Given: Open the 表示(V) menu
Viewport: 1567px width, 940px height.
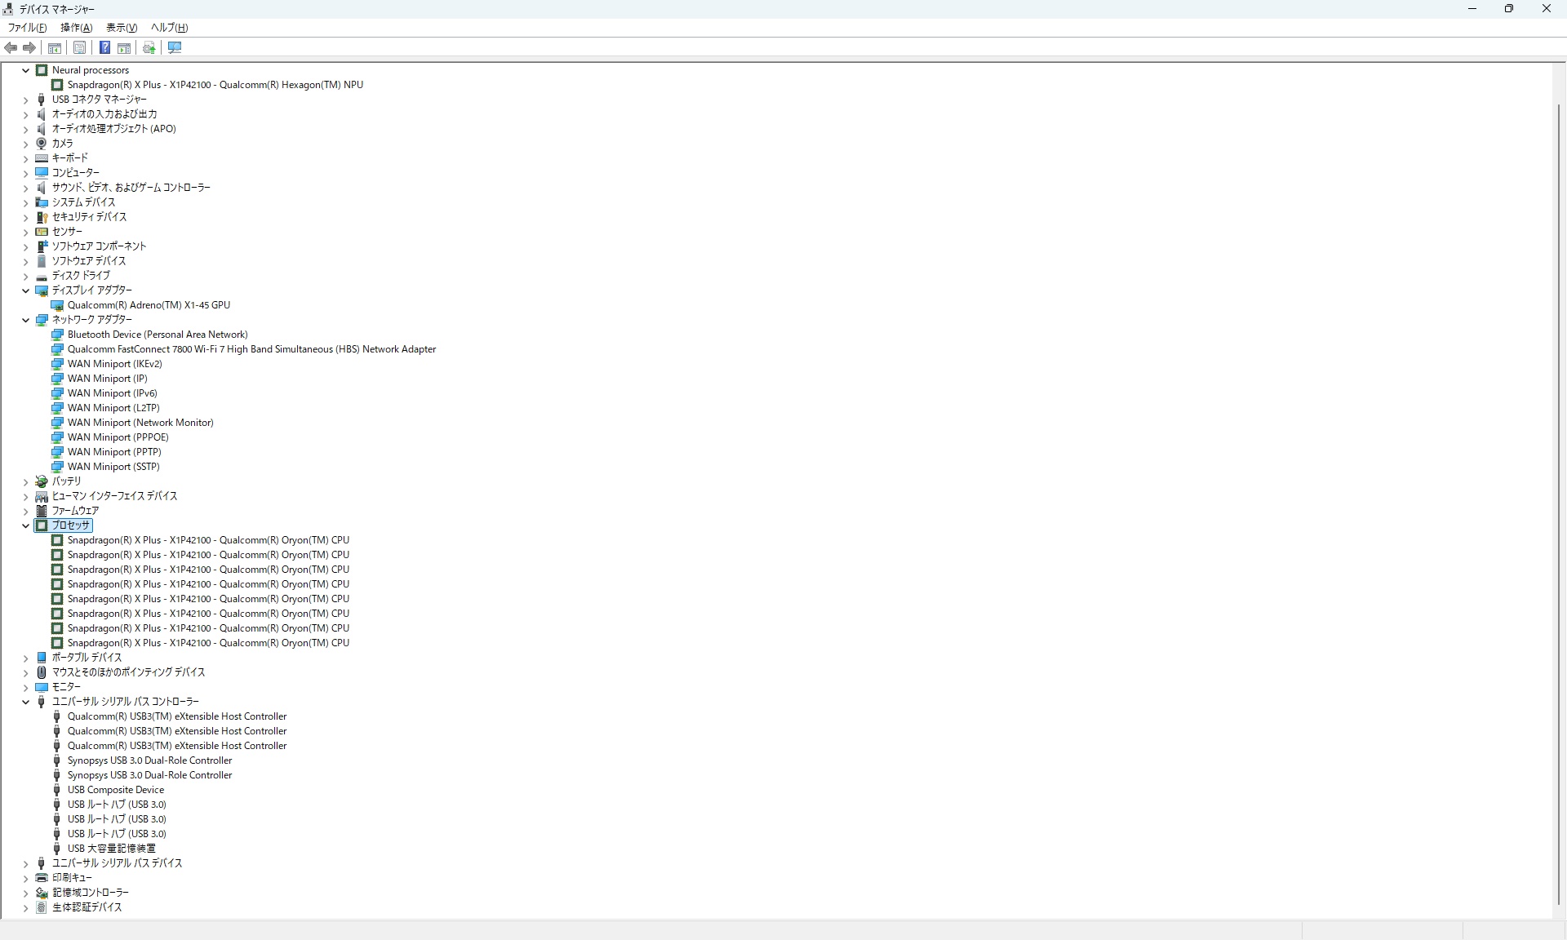Looking at the screenshot, I should coord(122,28).
